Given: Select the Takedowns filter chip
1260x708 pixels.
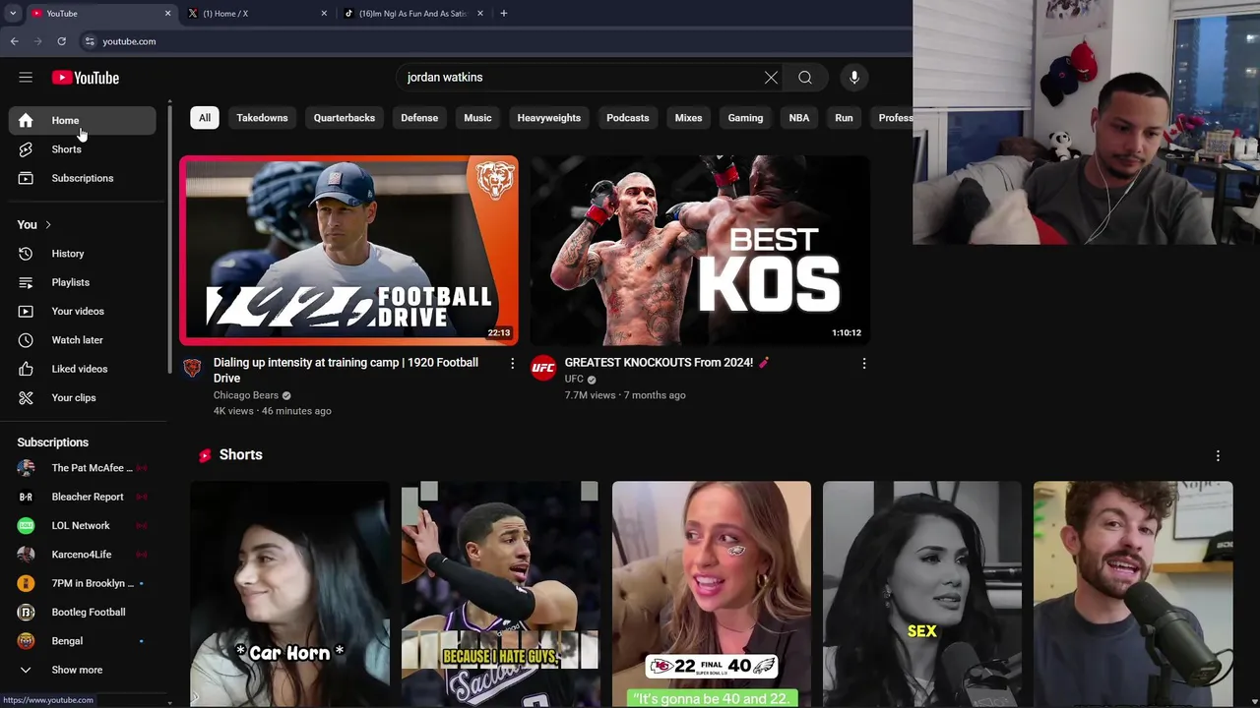Looking at the screenshot, I should 262,118.
